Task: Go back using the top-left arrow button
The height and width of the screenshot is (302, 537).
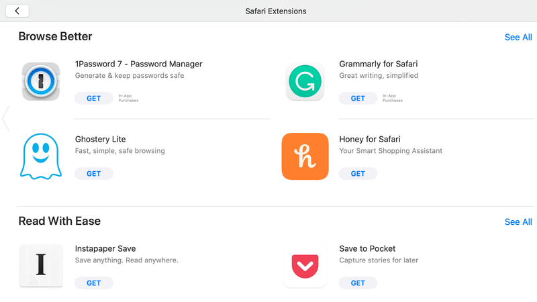Action: pos(17,11)
